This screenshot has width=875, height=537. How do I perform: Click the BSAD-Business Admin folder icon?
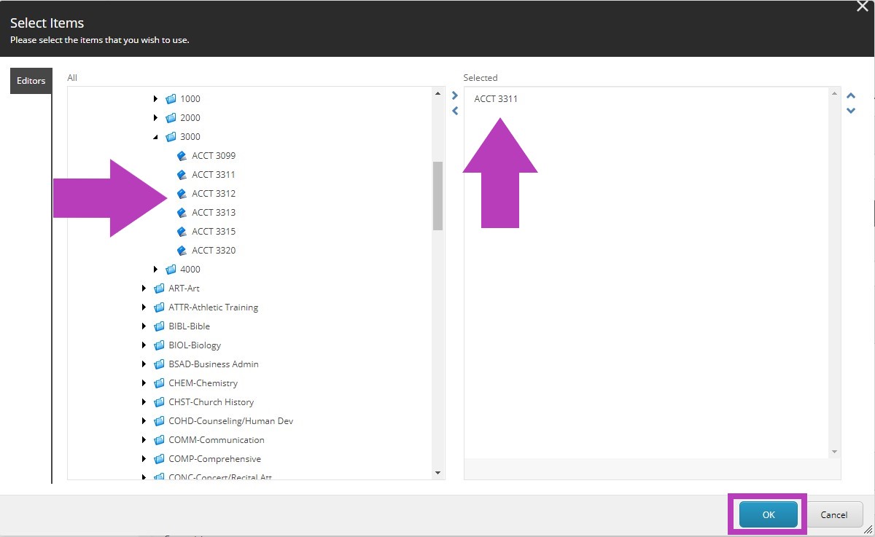(160, 364)
